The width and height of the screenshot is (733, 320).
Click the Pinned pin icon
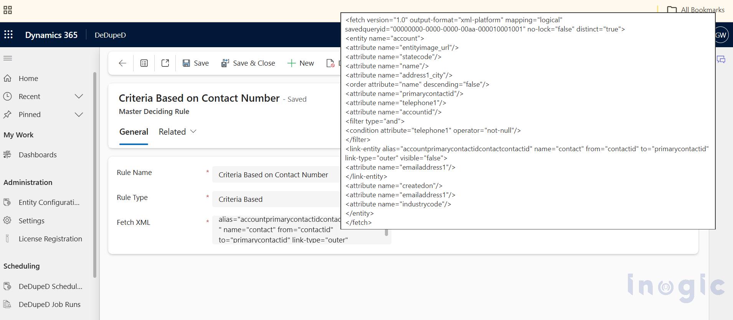tap(7, 114)
